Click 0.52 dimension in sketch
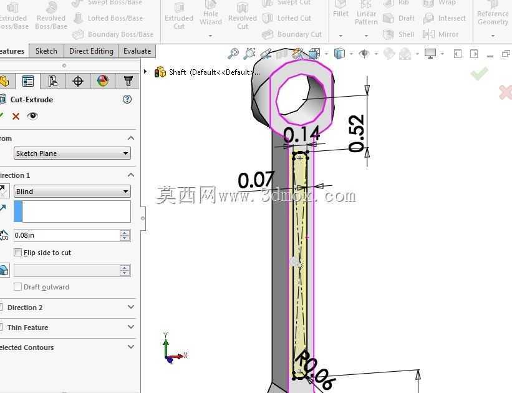Viewport: 512px width, 393px height. (x=356, y=133)
